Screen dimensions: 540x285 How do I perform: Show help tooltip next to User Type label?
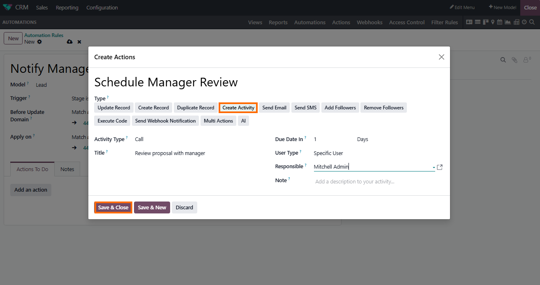(300, 151)
